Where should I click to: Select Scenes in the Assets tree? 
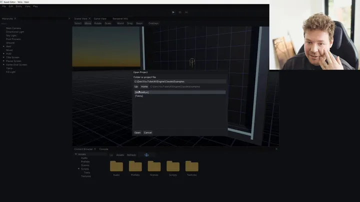coord(85,166)
